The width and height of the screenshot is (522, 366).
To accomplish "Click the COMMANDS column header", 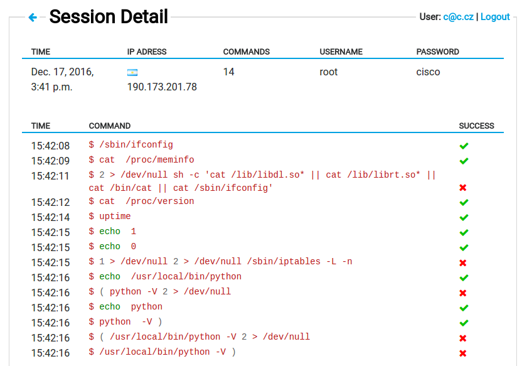I will tap(247, 52).
